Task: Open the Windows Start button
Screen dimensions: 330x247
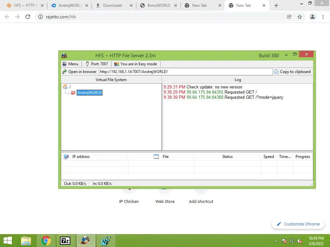Action: [x=8, y=241]
